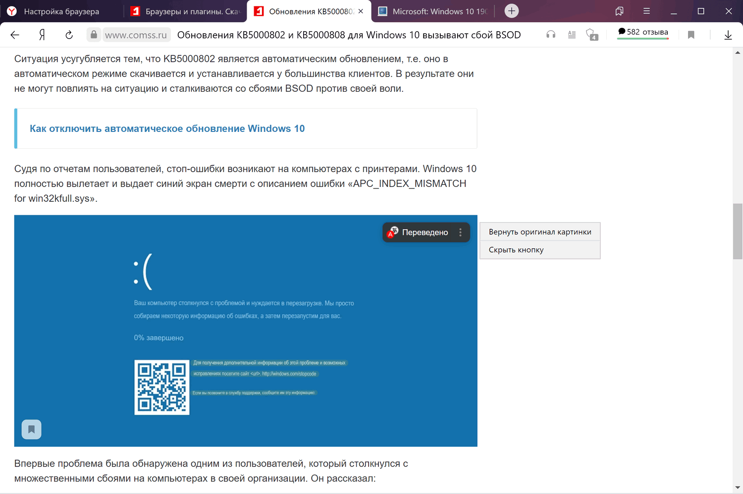743x494 pixels.
Task: Click the QR code in the BSOD image
Action: click(162, 387)
